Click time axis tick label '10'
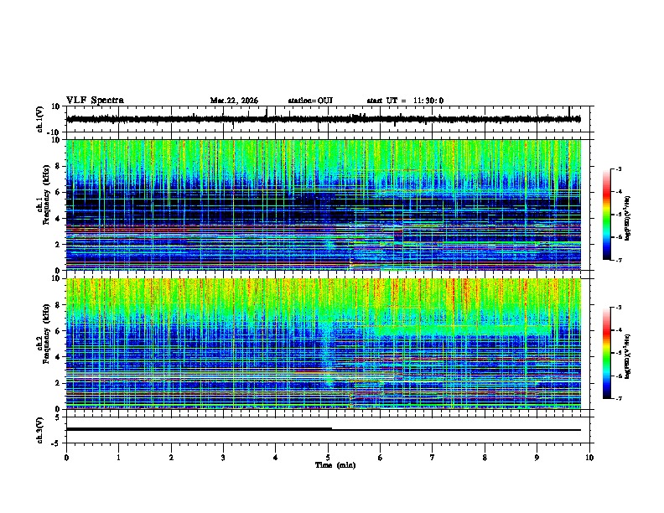Viewport: 664px width, 513px height. [x=589, y=458]
